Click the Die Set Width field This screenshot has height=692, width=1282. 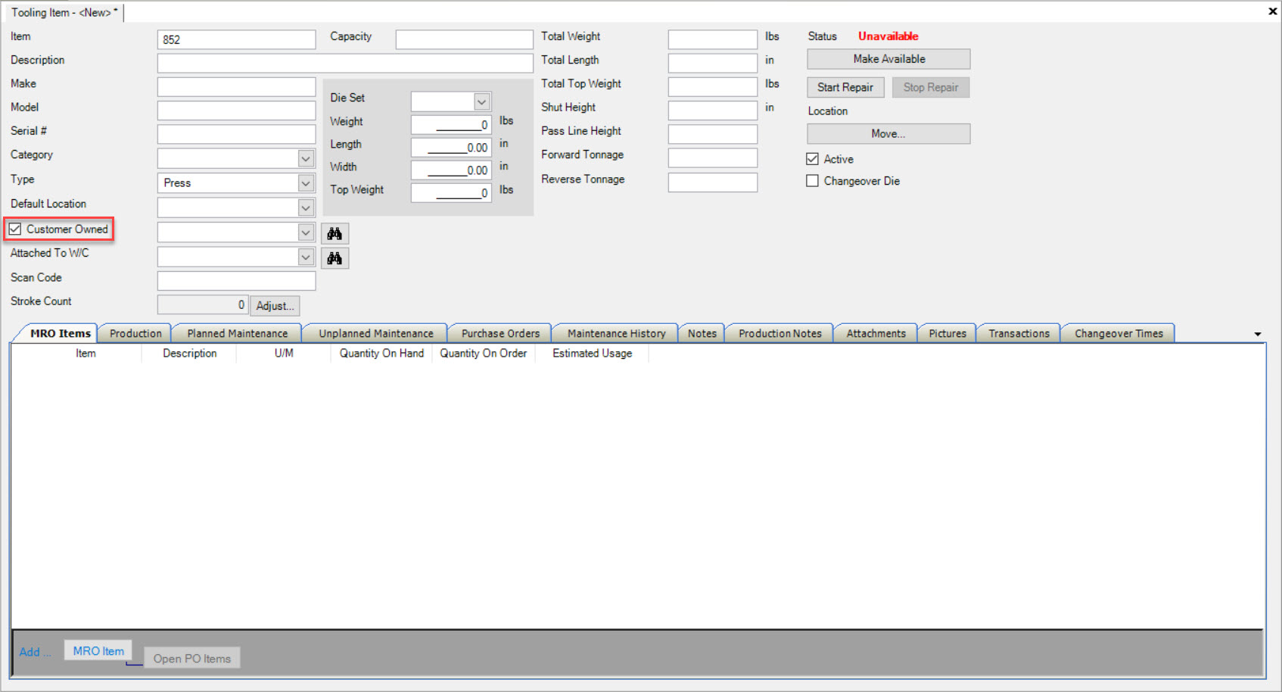[x=451, y=170]
